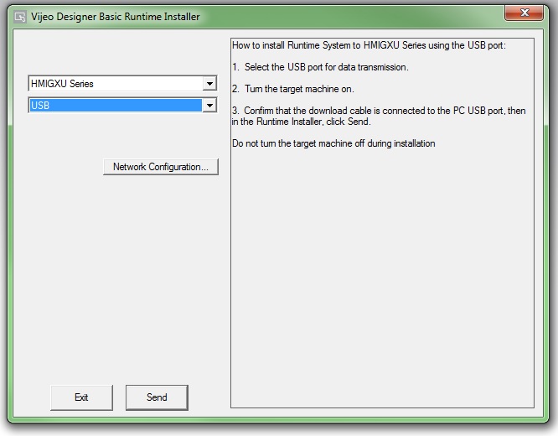The width and height of the screenshot is (558, 436).
Task: Click the Vijeo Designer title bar app icon
Action: click(x=20, y=17)
